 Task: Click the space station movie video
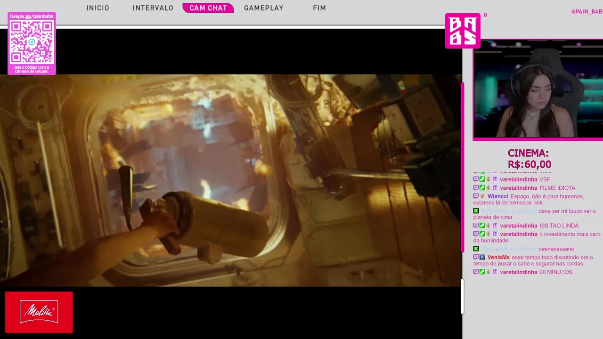click(x=230, y=180)
